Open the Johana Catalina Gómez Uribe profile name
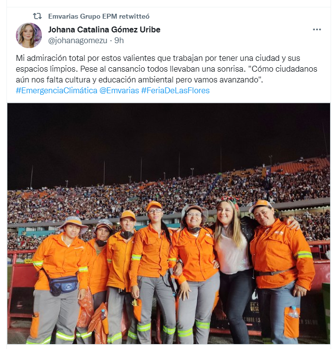This screenshot has width=334, height=349. (104, 29)
